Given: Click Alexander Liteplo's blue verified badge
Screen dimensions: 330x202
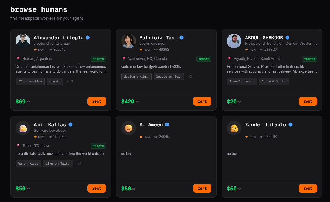Looking at the screenshot, I should point(87,37).
